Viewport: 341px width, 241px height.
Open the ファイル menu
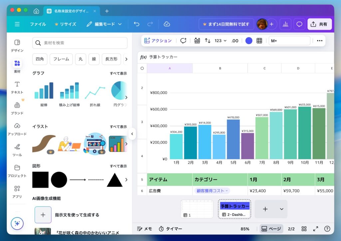pyautogui.click(x=38, y=24)
